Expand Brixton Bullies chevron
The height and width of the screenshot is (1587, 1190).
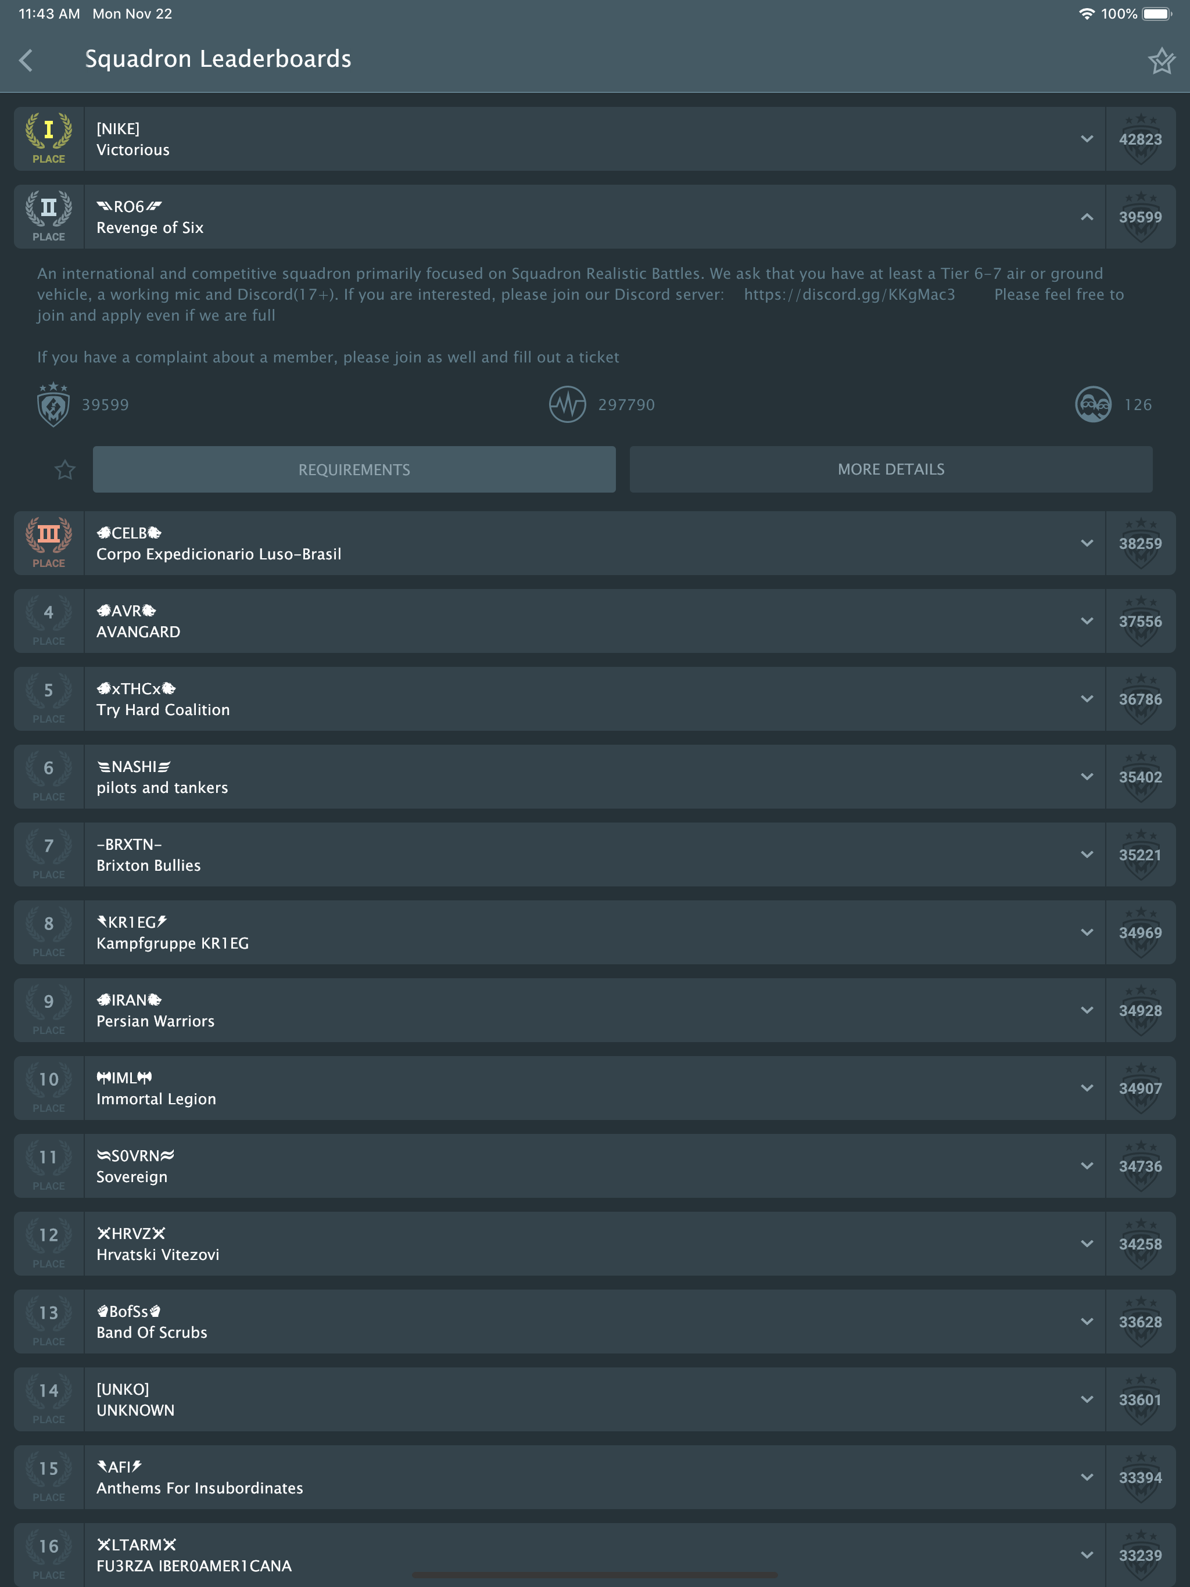coord(1087,854)
